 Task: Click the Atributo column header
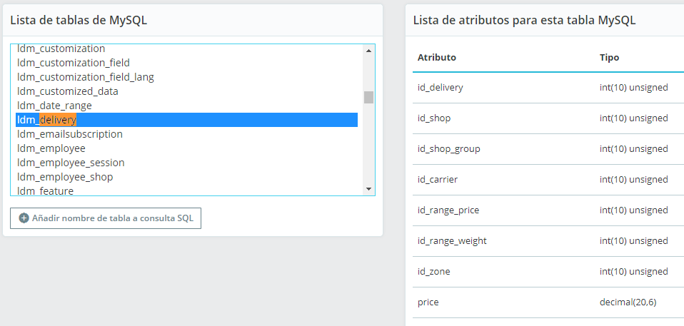point(437,57)
